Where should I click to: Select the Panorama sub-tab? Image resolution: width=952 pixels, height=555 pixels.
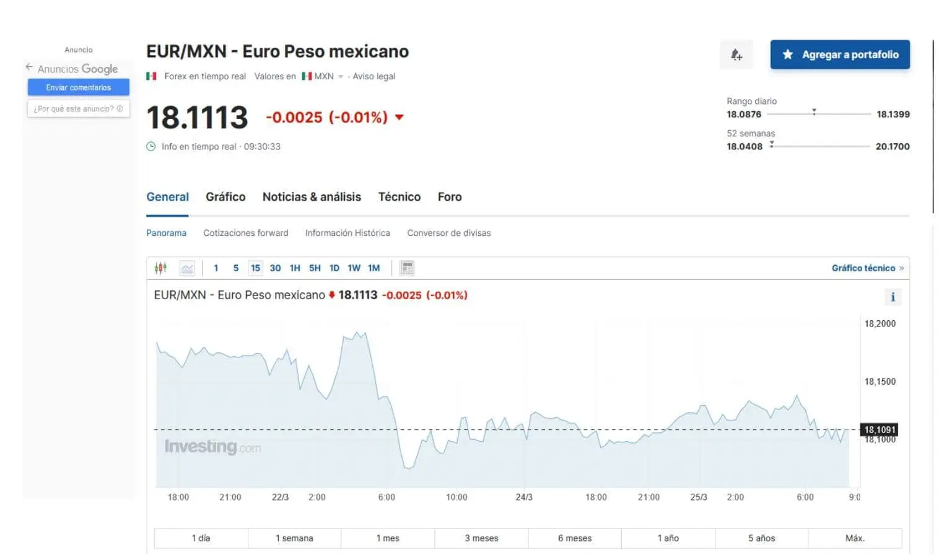(x=166, y=233)
